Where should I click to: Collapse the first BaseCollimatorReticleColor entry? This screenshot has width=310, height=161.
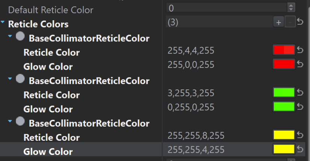click(11, 37)
